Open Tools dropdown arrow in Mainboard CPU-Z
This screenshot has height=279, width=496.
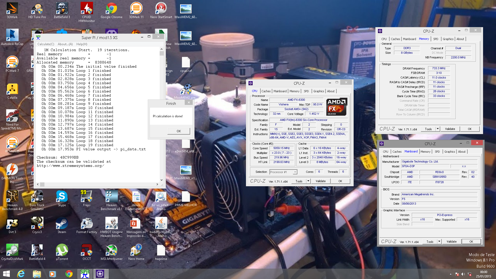(439, 242)
